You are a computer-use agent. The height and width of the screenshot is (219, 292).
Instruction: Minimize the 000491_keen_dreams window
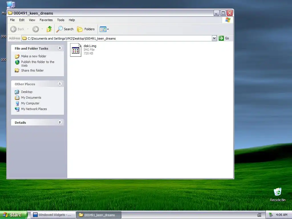point(216,13)
